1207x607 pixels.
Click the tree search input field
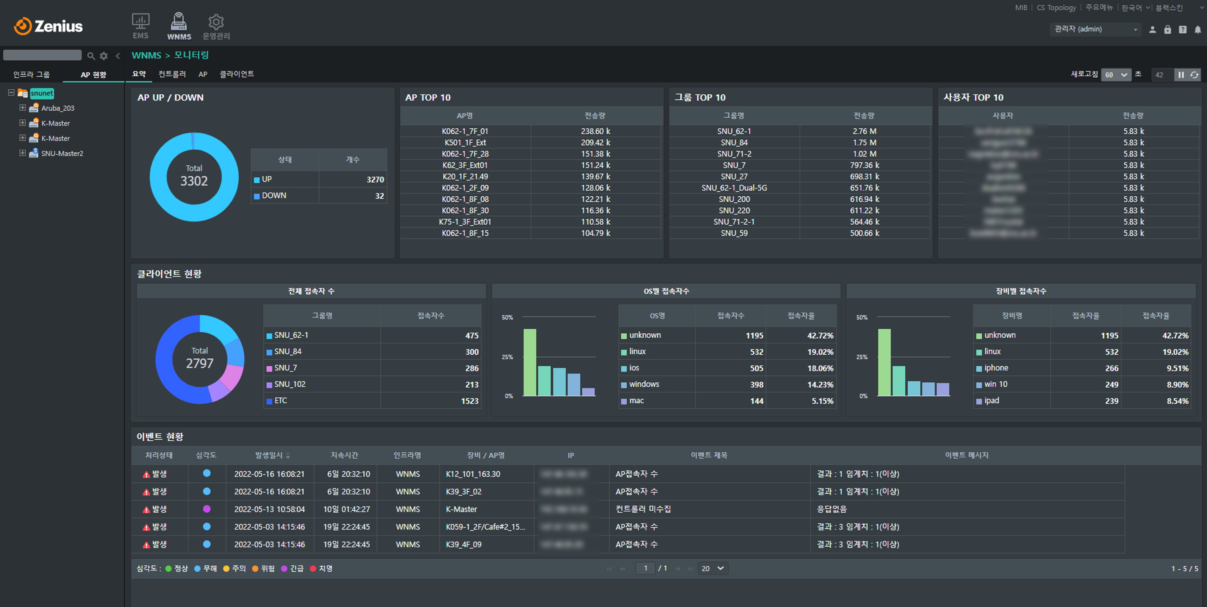pos(43,55)
